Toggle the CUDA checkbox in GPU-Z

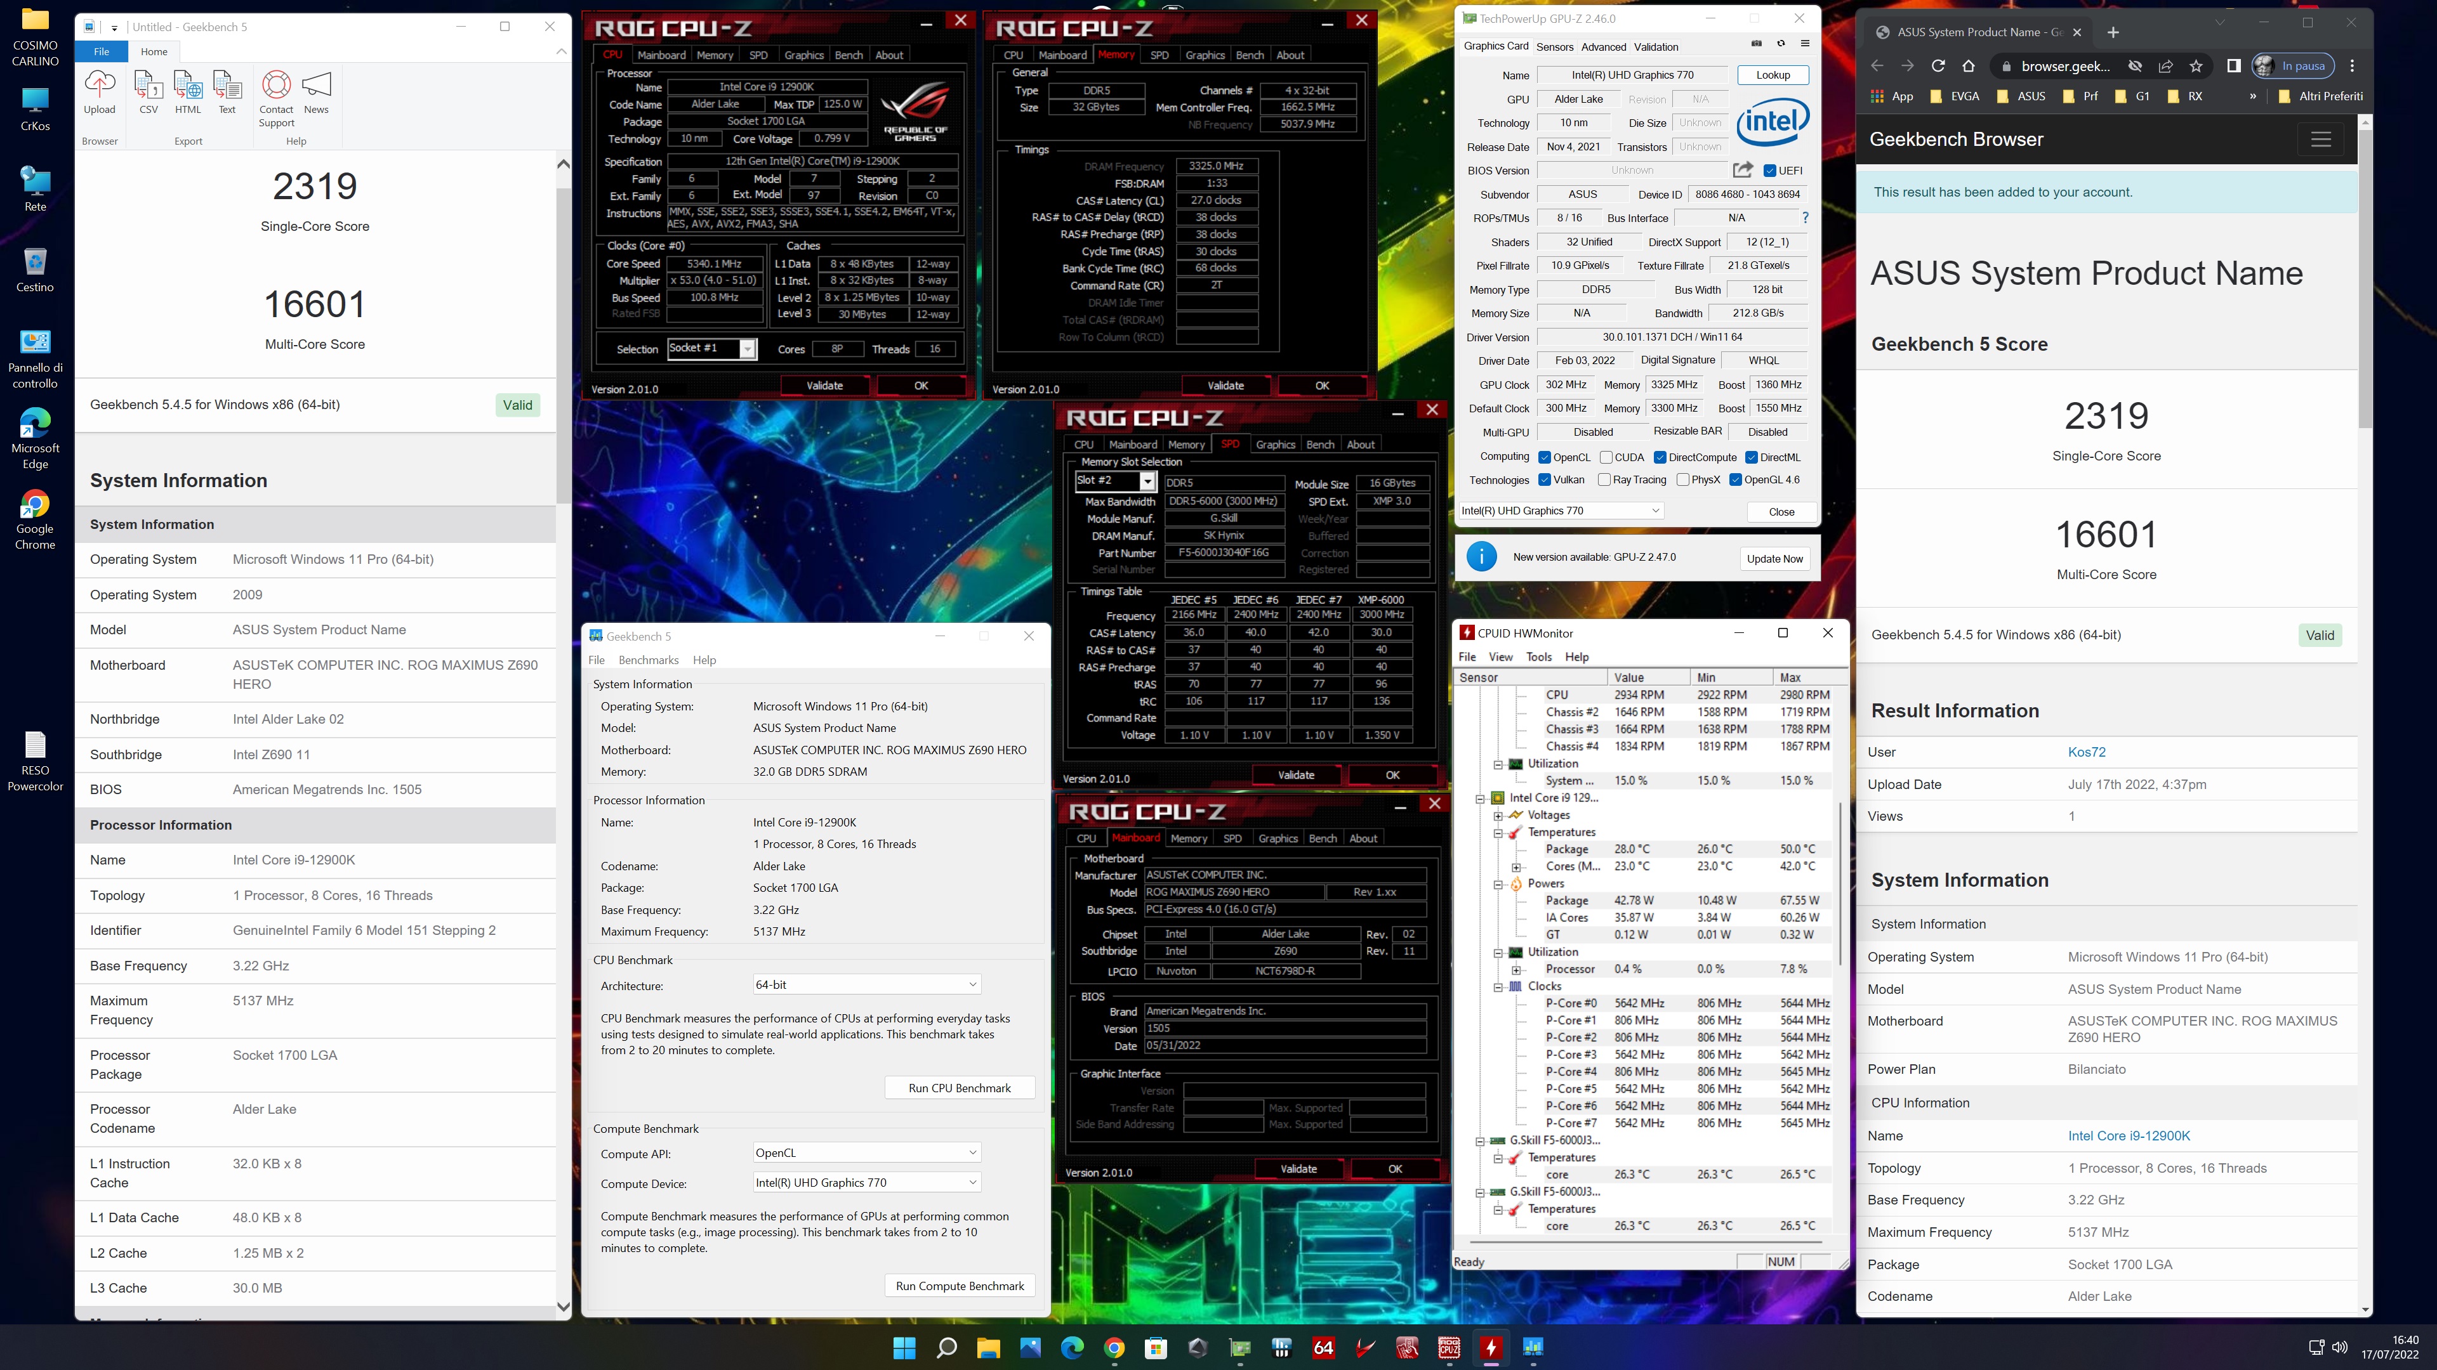[x=1606, y=457]
